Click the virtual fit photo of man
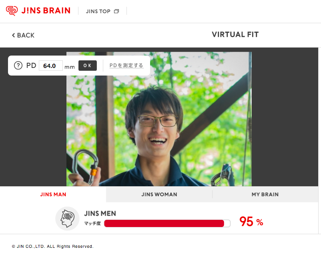The image size is (321, 255). 159,119
